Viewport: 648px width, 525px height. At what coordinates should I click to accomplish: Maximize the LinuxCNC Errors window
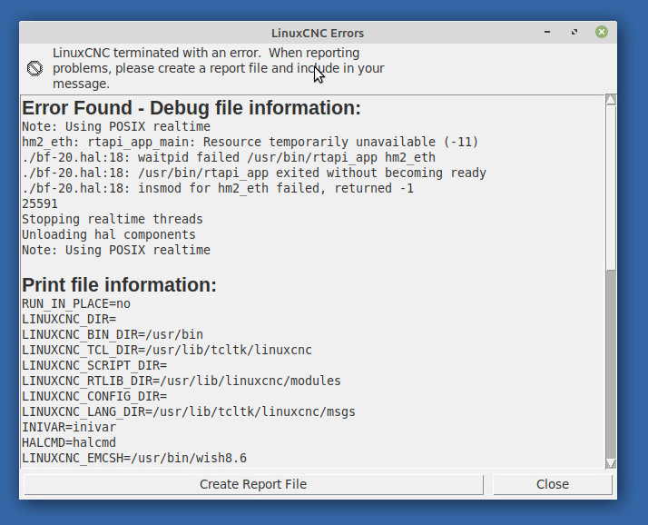[x=574, y=32]
